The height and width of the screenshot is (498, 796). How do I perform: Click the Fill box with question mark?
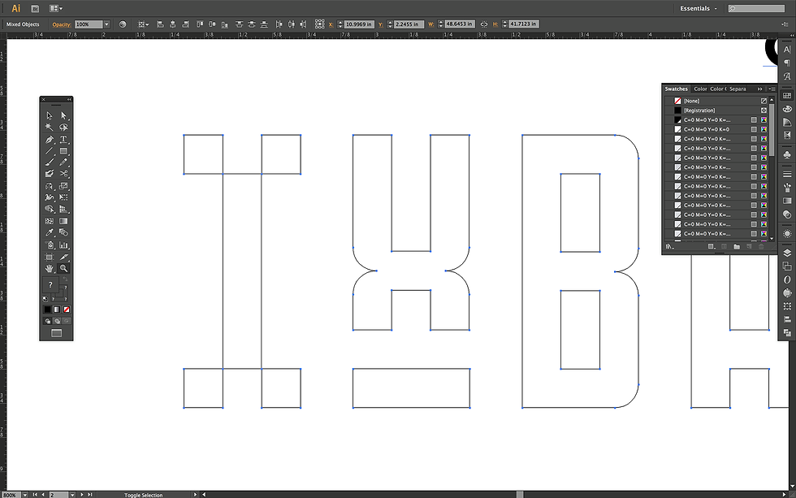pos(50,285)
